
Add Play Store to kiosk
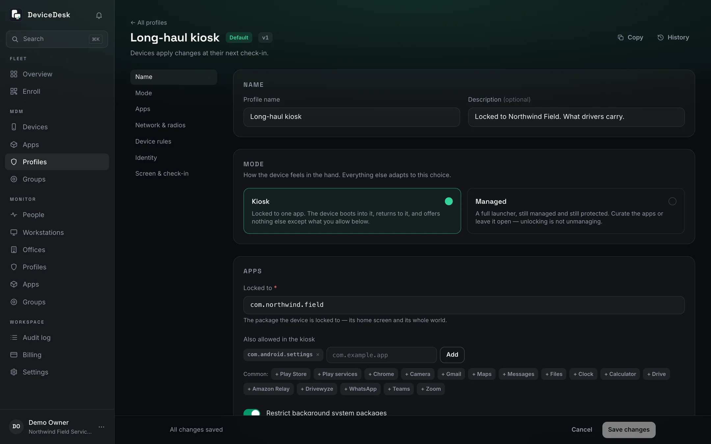(x=291, y=374)
